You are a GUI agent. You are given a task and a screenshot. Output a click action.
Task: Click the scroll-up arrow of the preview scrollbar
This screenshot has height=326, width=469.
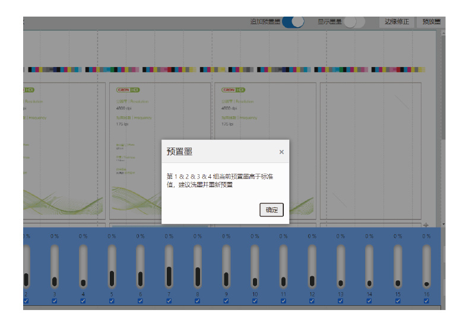(x=443, y=34)
